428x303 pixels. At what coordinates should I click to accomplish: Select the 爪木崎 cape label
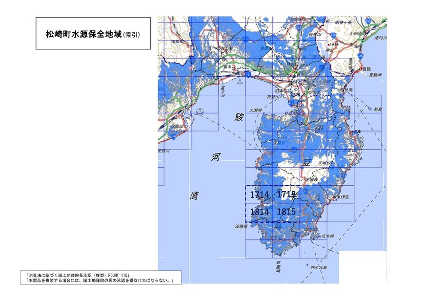click(327, 236)
